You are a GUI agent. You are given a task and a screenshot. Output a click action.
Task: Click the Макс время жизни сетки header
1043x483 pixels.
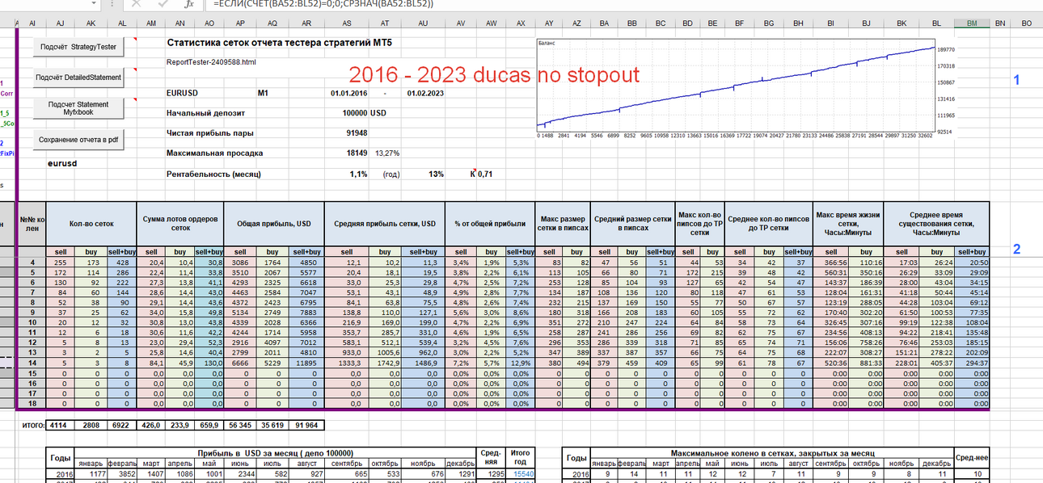click(x=848, y=223)
